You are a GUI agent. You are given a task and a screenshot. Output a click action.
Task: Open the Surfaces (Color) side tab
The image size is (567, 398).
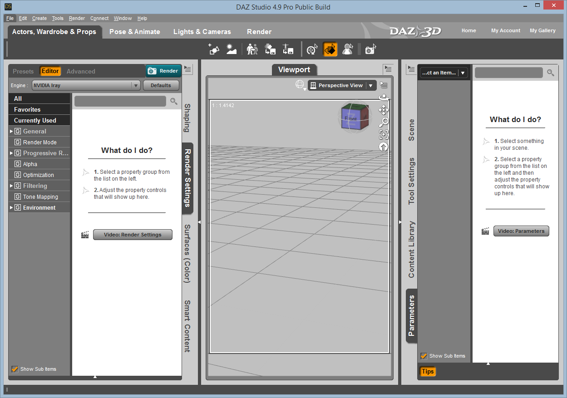click(187, 253)
